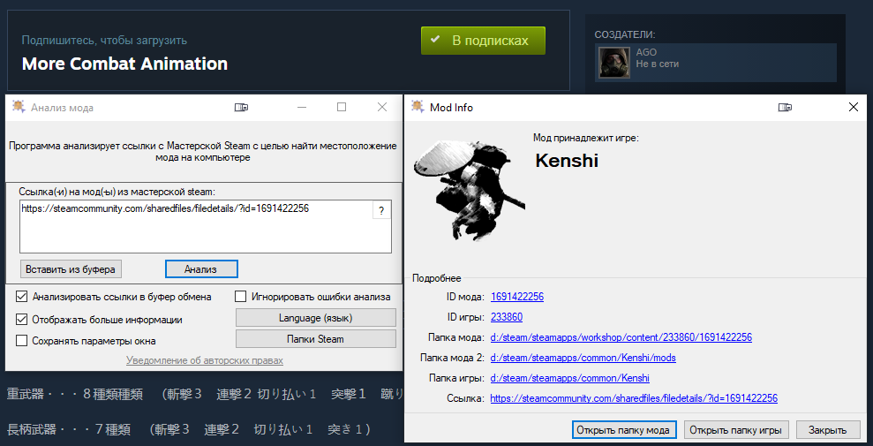The image size is (873, 446).
Task: Click Mod Info window app icon
Action: (417, 107)
